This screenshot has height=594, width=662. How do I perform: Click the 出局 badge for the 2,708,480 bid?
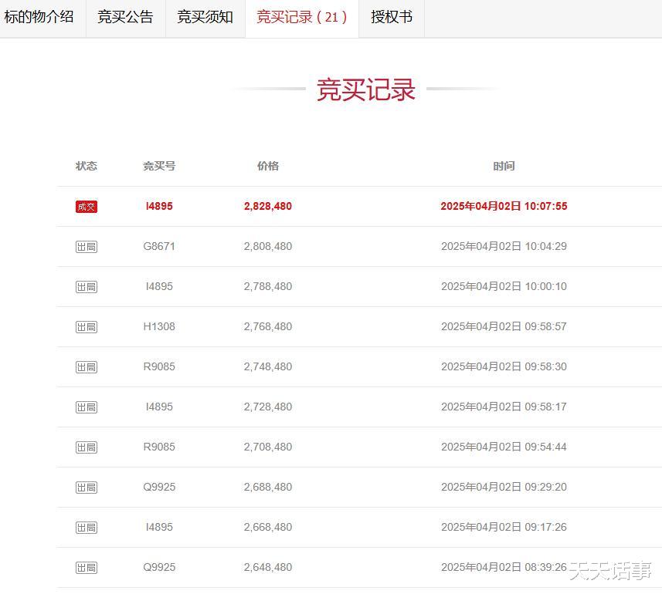pyautogui.click(x=87, y=447)
